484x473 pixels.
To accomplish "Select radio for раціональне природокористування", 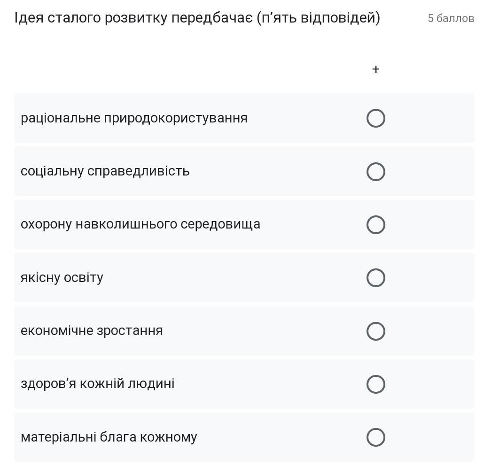I will pyautogui.click(x=375, y=118).
